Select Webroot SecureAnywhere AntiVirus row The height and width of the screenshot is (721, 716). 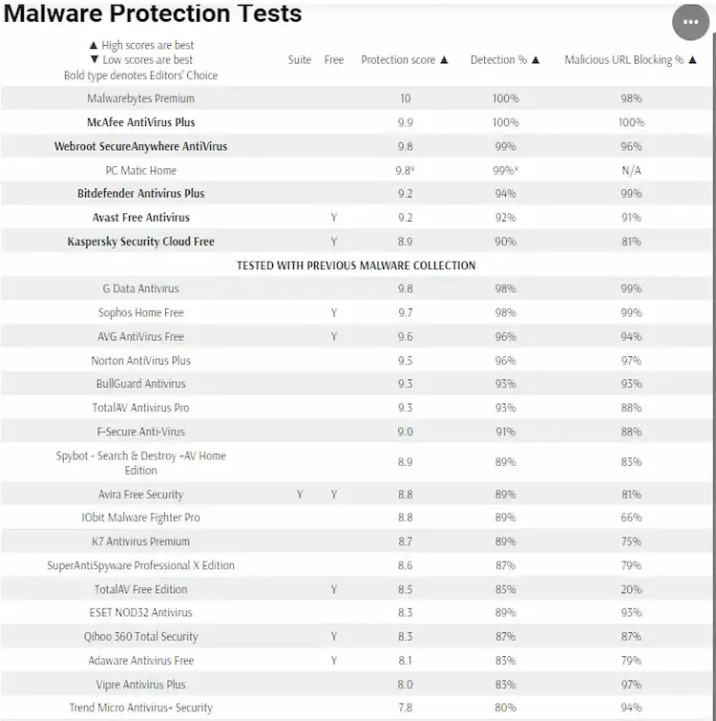357,146
